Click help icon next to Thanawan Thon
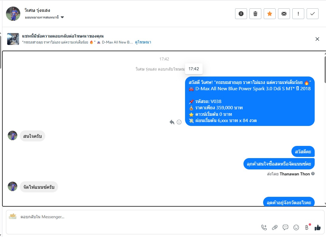Image resolution: width=326 pixels, height=237 pixels. 313,174
